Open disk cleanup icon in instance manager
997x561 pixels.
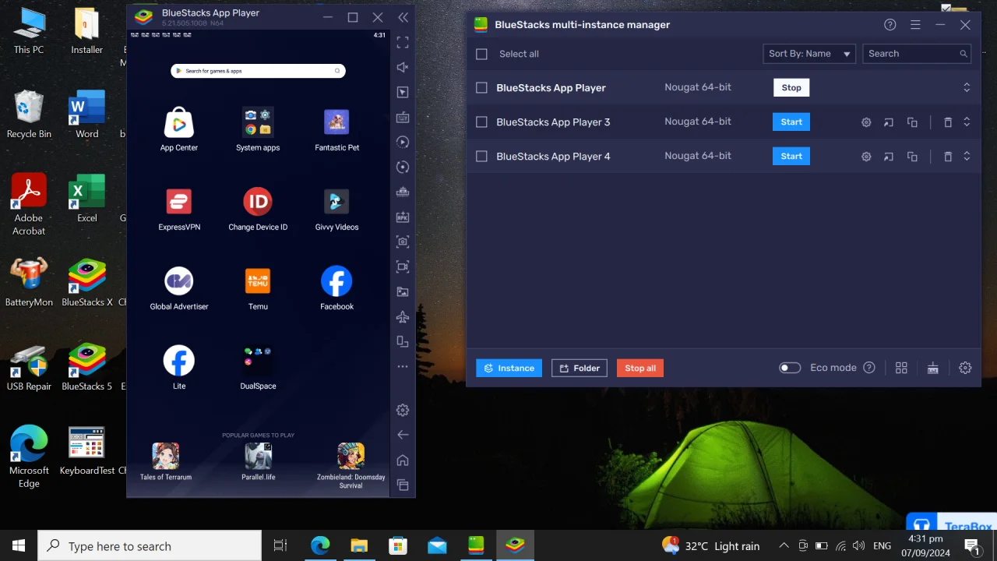[933, 368]
